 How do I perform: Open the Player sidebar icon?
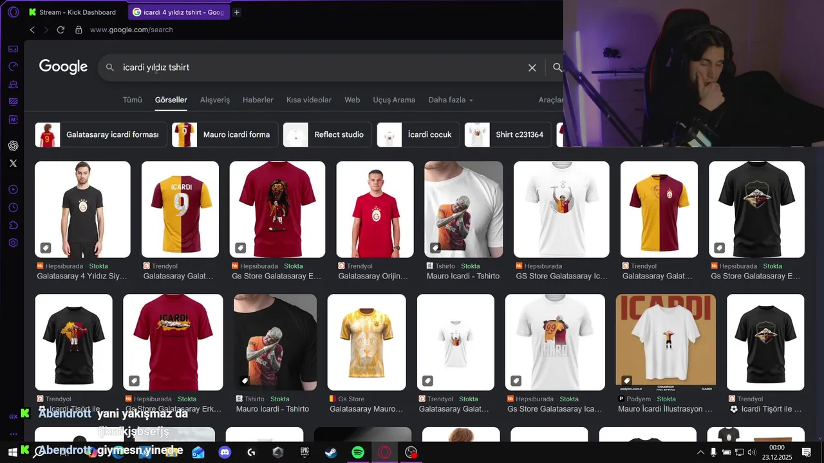(x=13, y=190)
